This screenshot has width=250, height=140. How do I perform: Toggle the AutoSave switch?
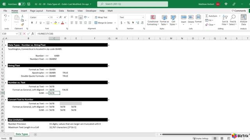tap(21, 4)
